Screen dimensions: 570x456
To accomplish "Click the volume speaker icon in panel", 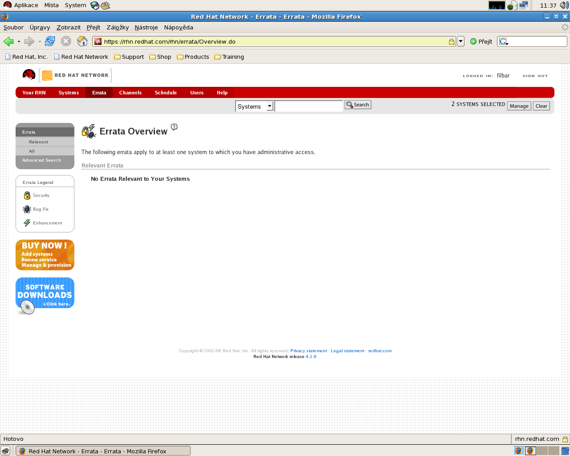I will [x=564, y=5].
